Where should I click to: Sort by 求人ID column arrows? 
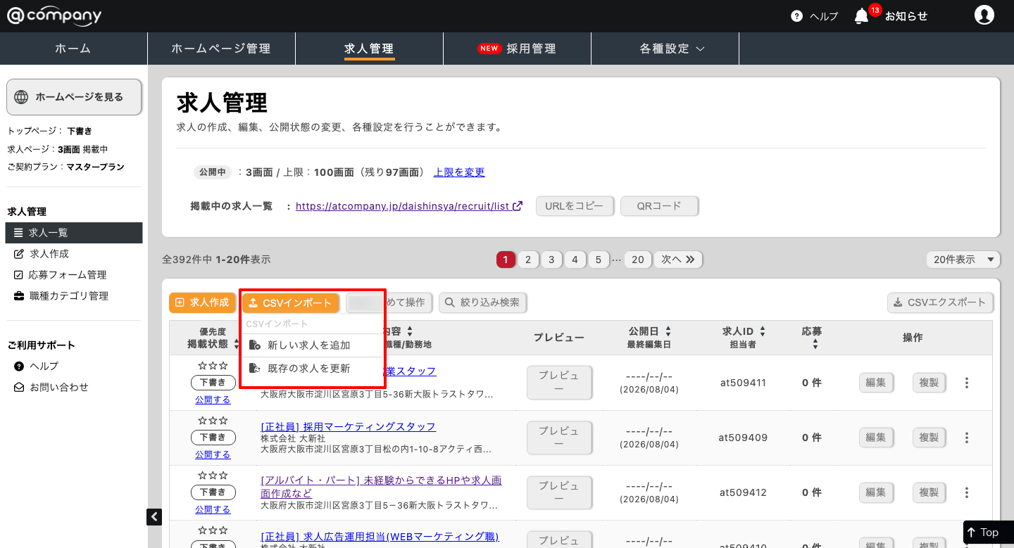coord(763,331)
